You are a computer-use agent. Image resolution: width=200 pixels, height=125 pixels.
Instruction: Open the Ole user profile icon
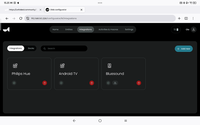point(194,30)
